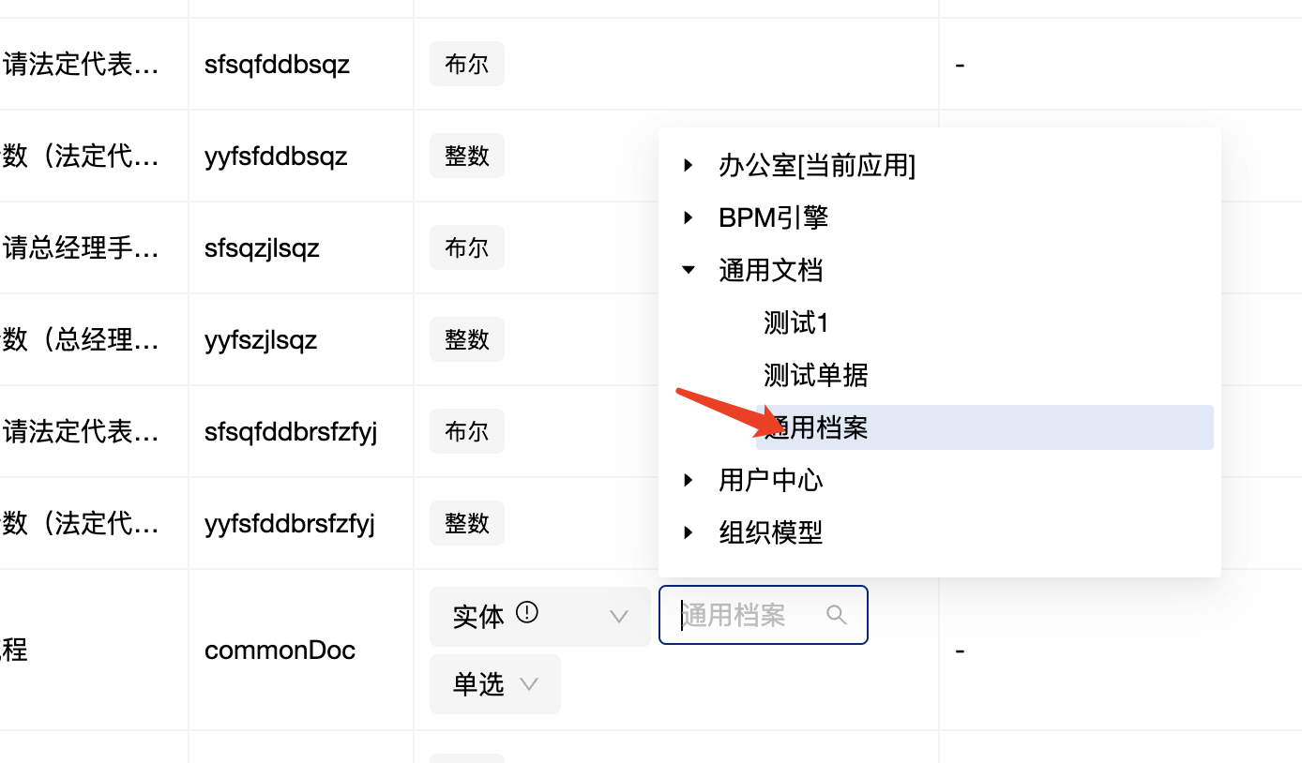Click the info icon beside 实体
This screenshot has width=1302, height=763.
tap(527, 613)
